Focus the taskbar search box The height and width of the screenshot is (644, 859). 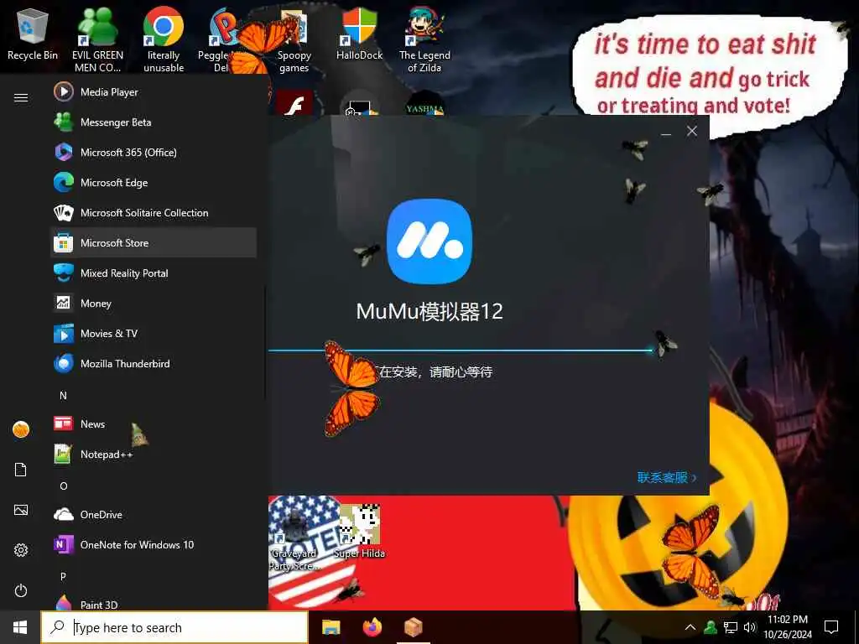[174, 627]
